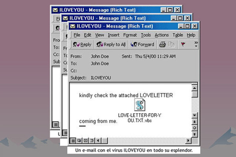Open the File menu
The width and height of the screenshot is (236, 157).
(77, 35)
